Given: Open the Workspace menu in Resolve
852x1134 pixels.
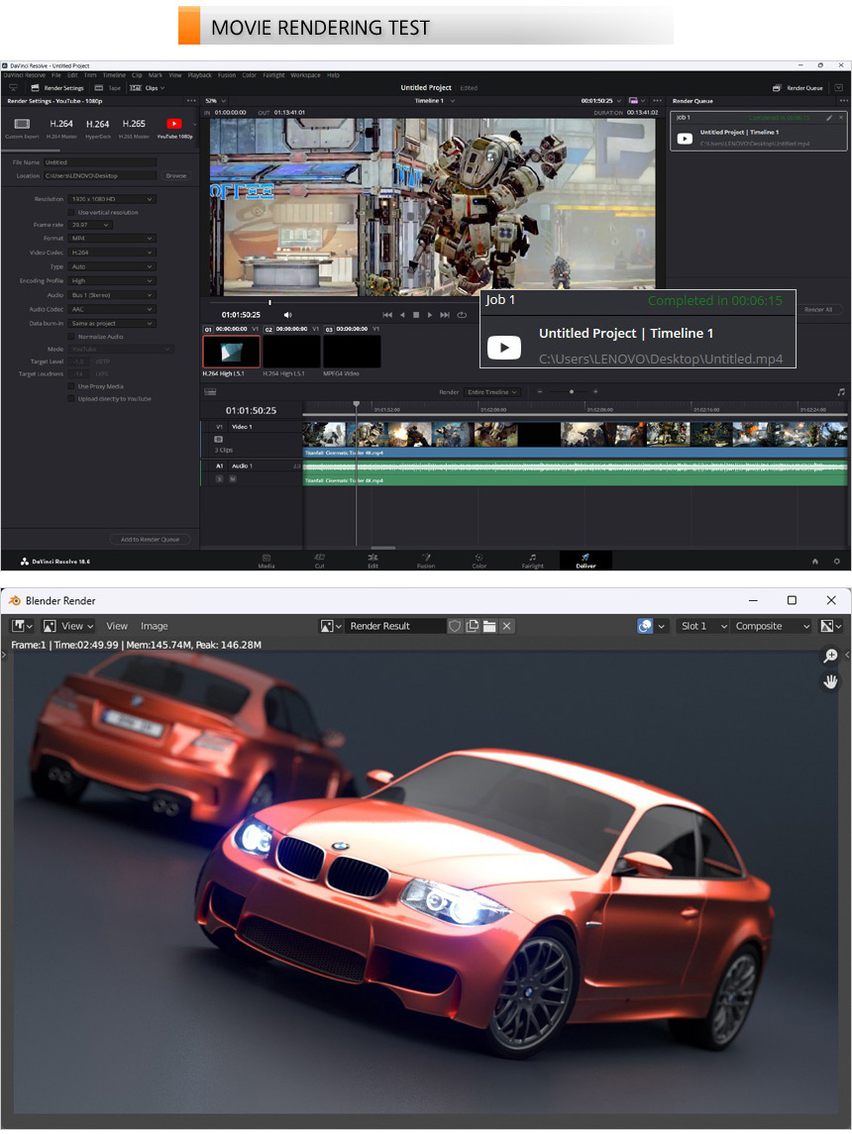Looking at the screenshot, I should coord(305,75).
